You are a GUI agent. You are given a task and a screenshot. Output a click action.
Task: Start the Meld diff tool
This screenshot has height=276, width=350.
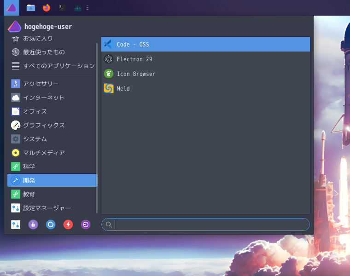point(205,88)
